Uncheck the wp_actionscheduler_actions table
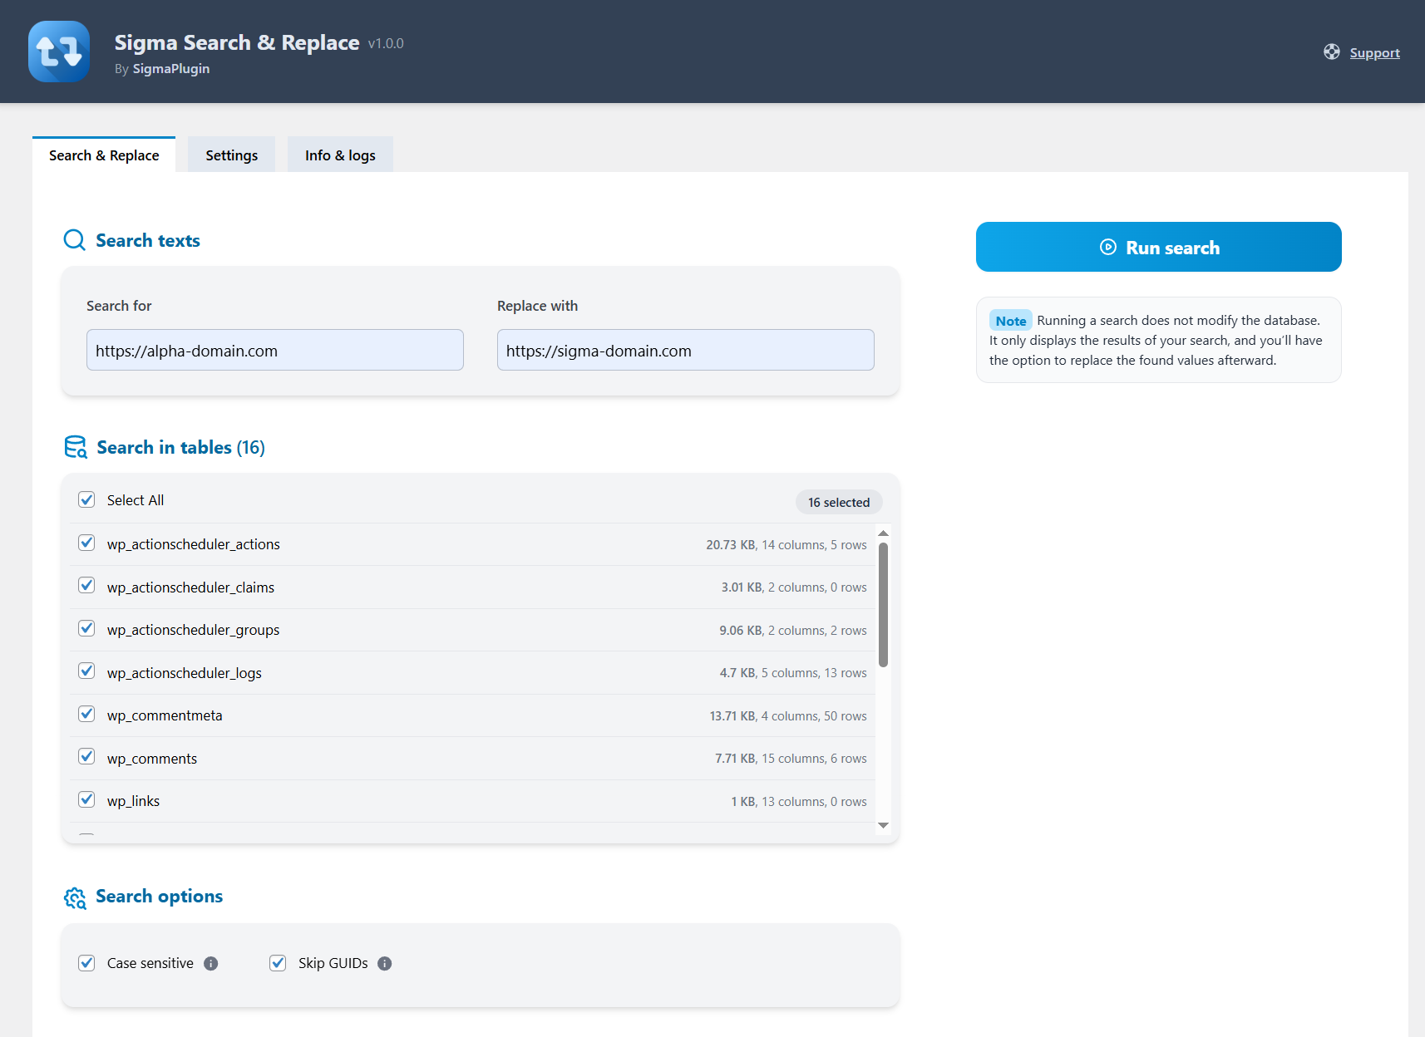 point(86,543)
